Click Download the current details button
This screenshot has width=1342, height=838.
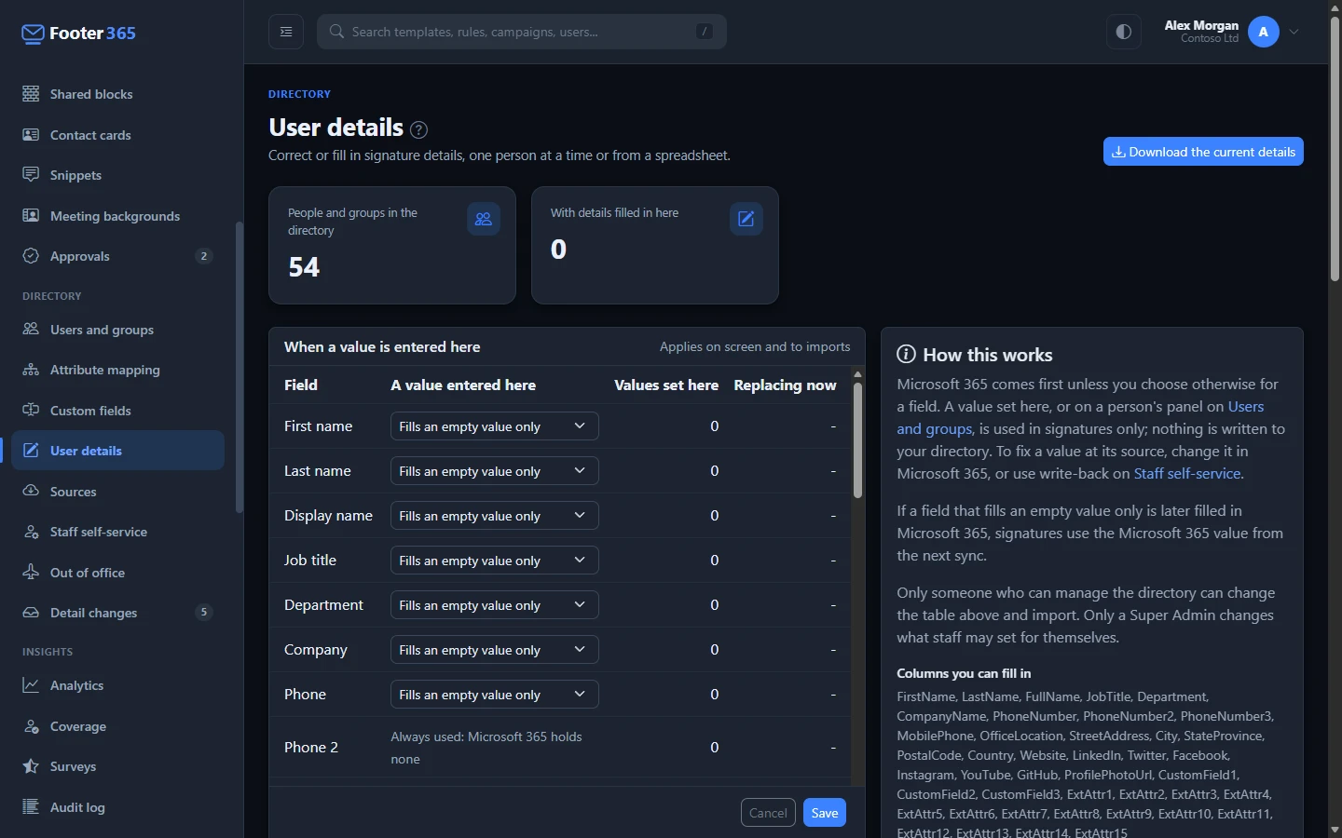click(1203, 152)
